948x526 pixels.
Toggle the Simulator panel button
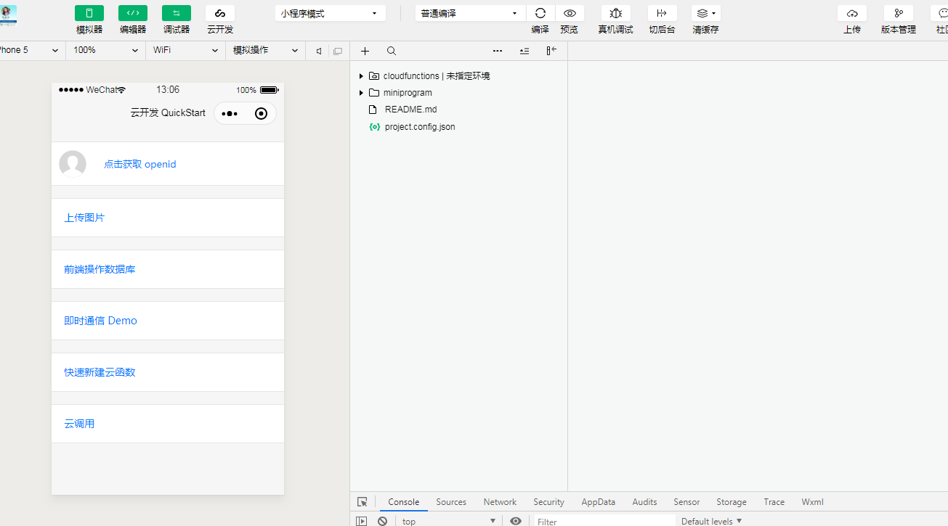tap(89, 14)
